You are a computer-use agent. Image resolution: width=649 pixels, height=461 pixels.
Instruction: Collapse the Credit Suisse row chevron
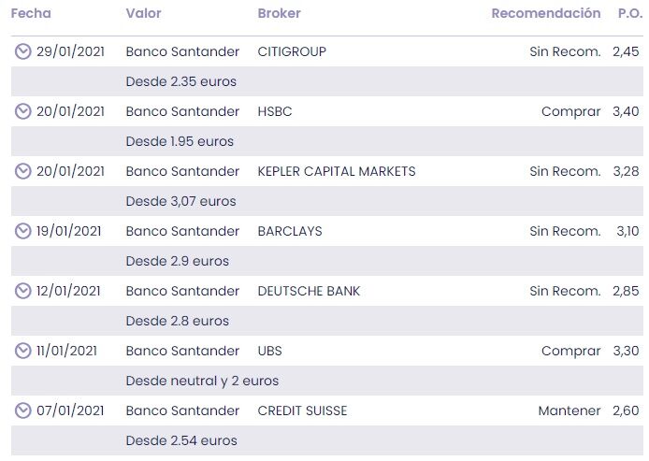coord(23,411)
